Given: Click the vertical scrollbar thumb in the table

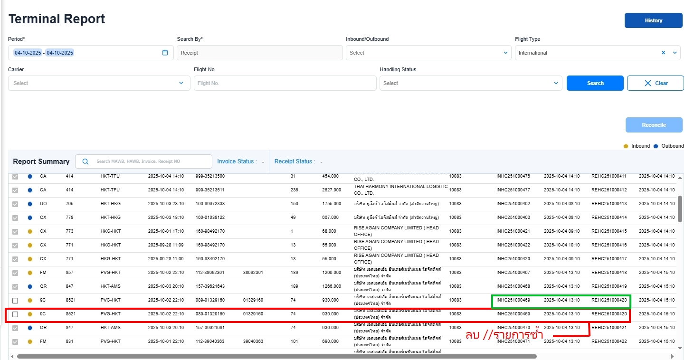Looking at the screenshot, I should 680,208.
